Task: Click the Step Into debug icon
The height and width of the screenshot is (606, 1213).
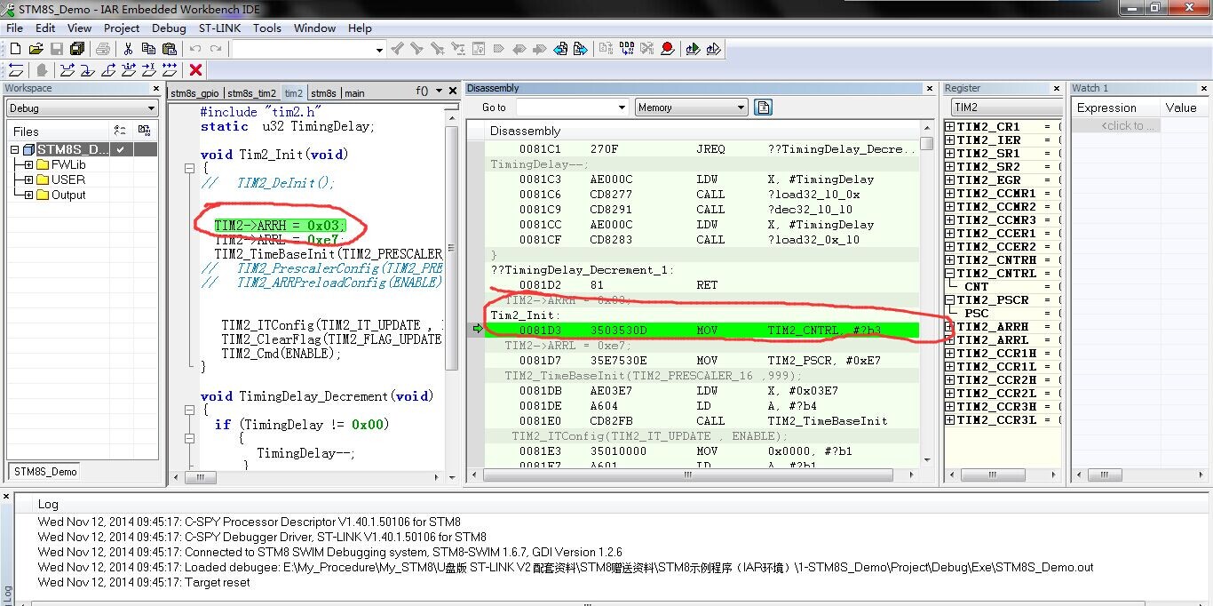Action: point(88,70)
